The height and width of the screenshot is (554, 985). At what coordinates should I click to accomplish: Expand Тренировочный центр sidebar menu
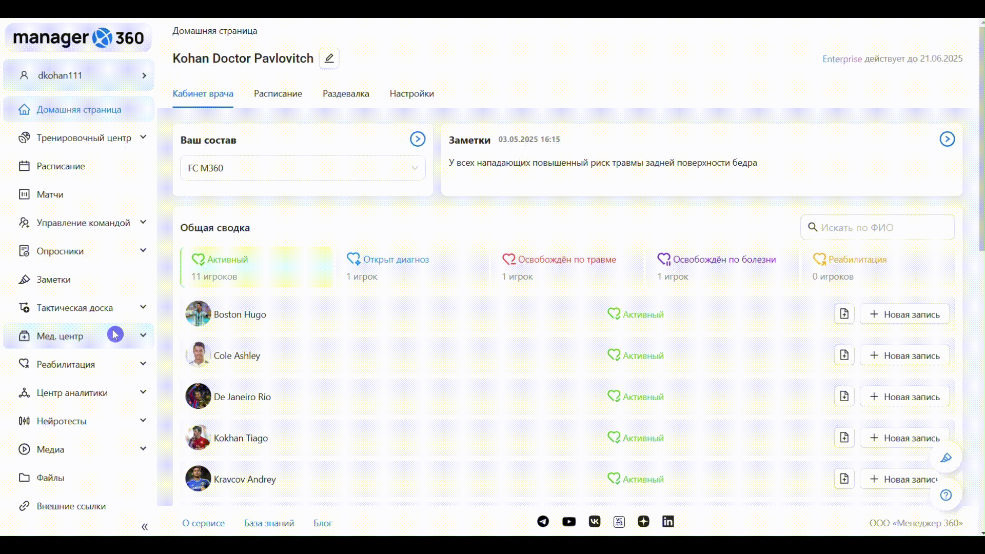(84, 138)
